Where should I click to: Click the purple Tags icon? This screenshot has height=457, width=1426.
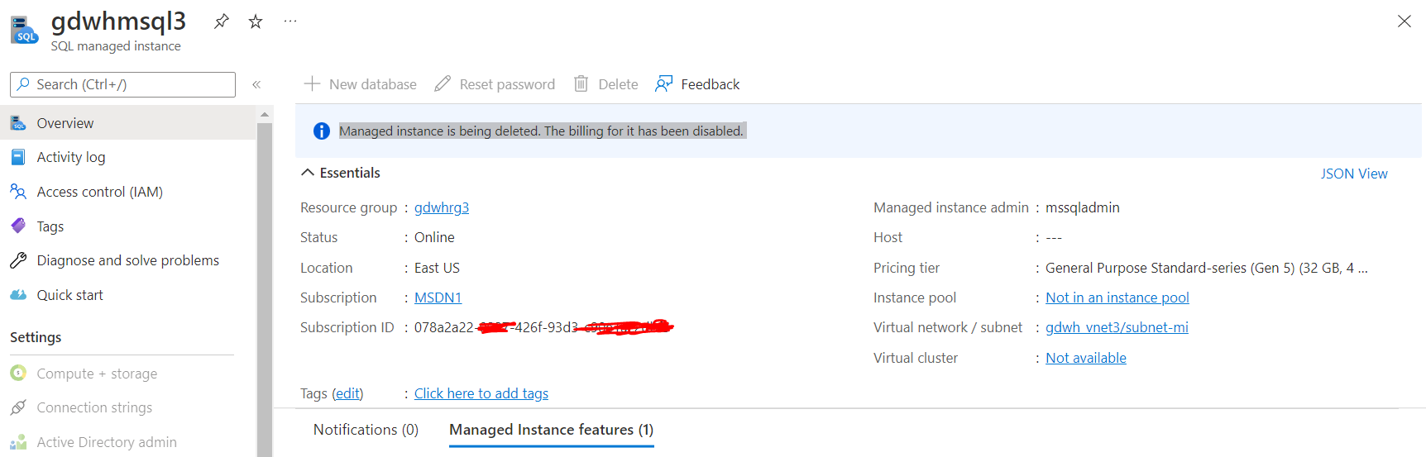click(18, 226)
